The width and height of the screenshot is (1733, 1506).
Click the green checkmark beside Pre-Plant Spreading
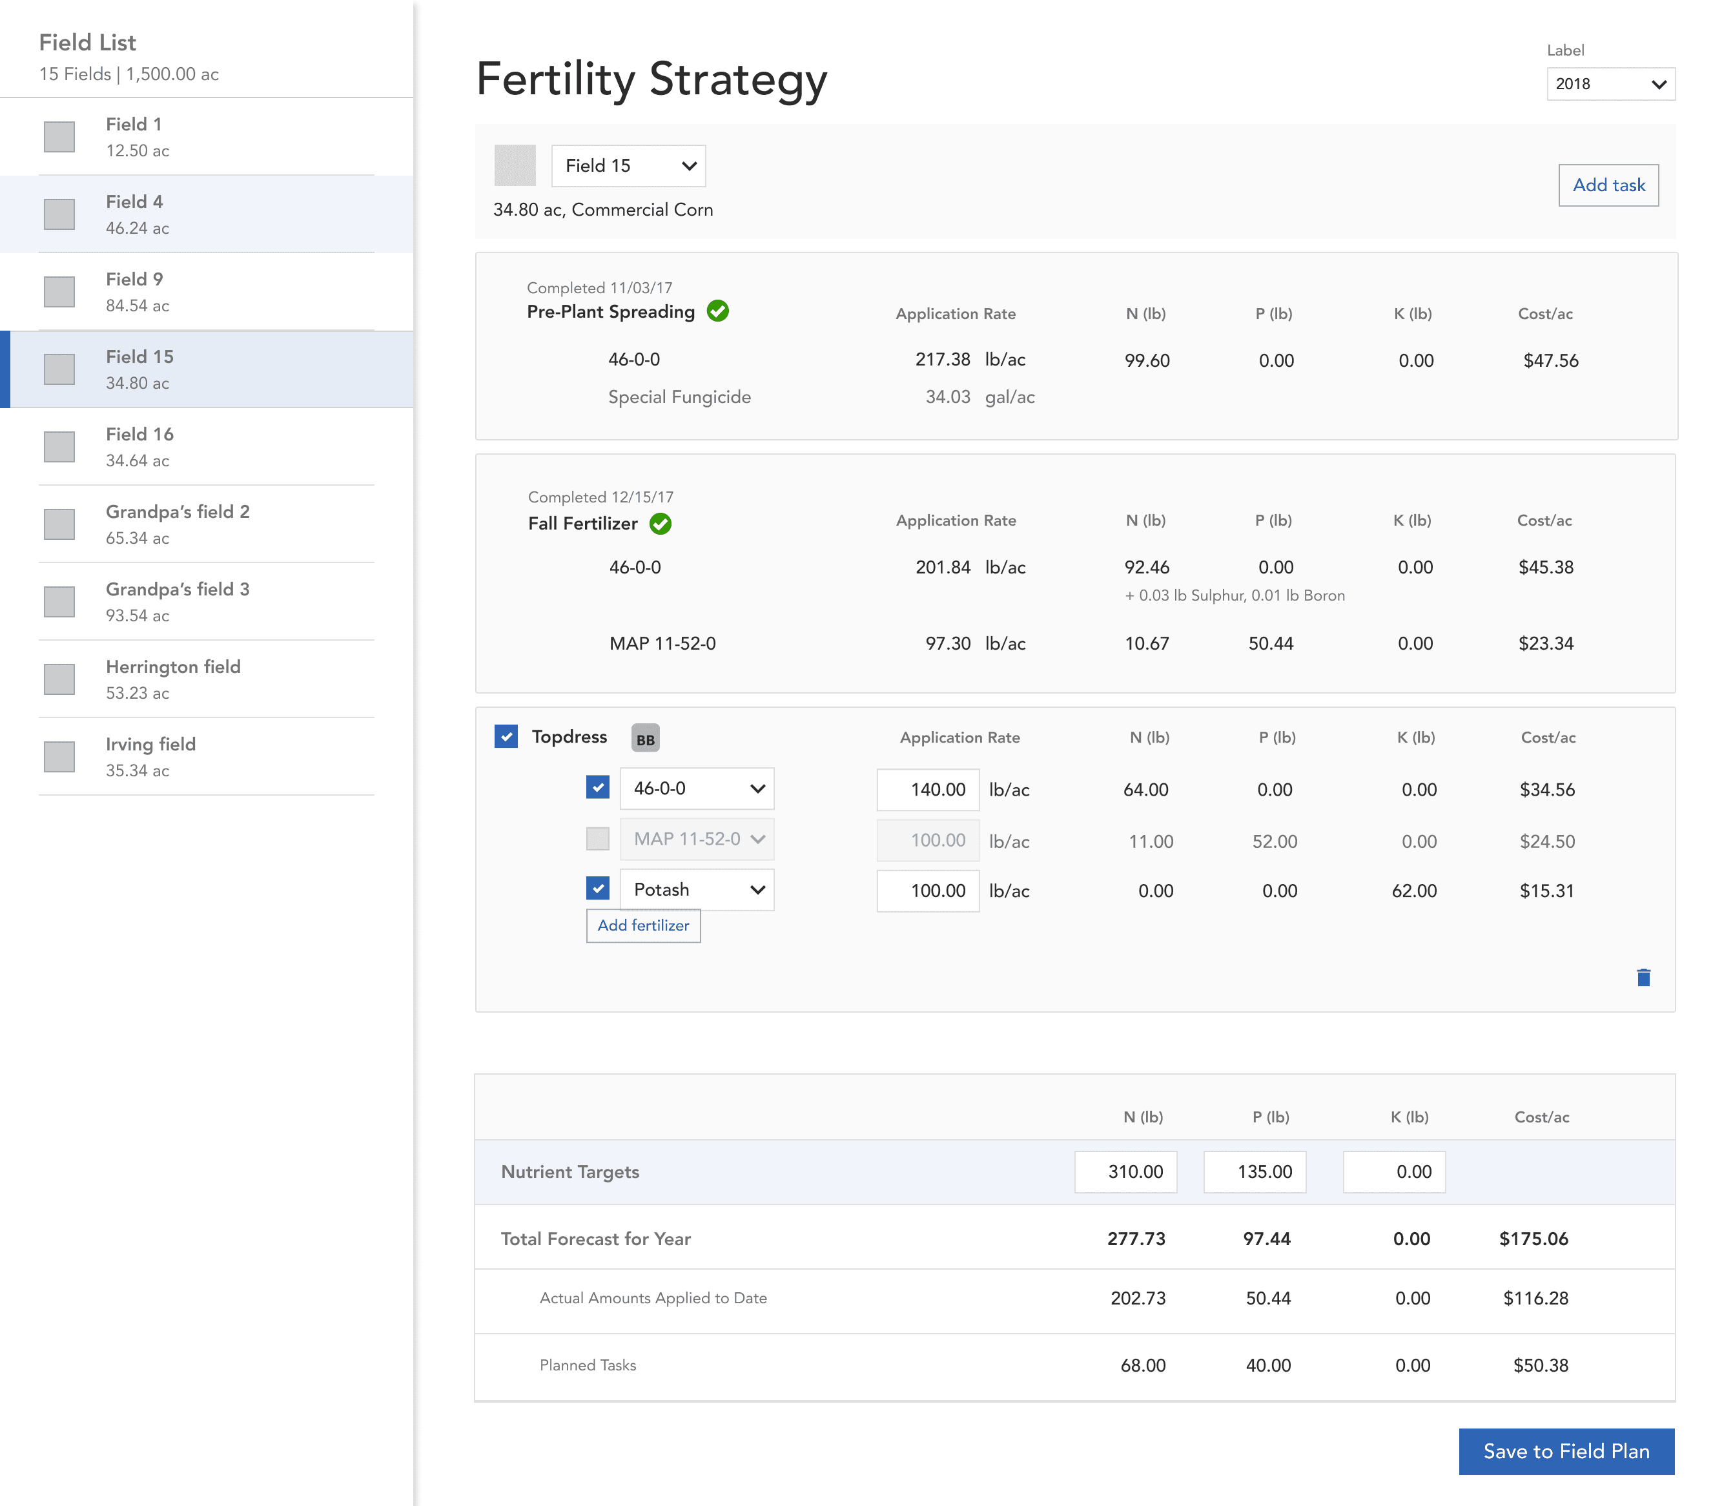717,311
